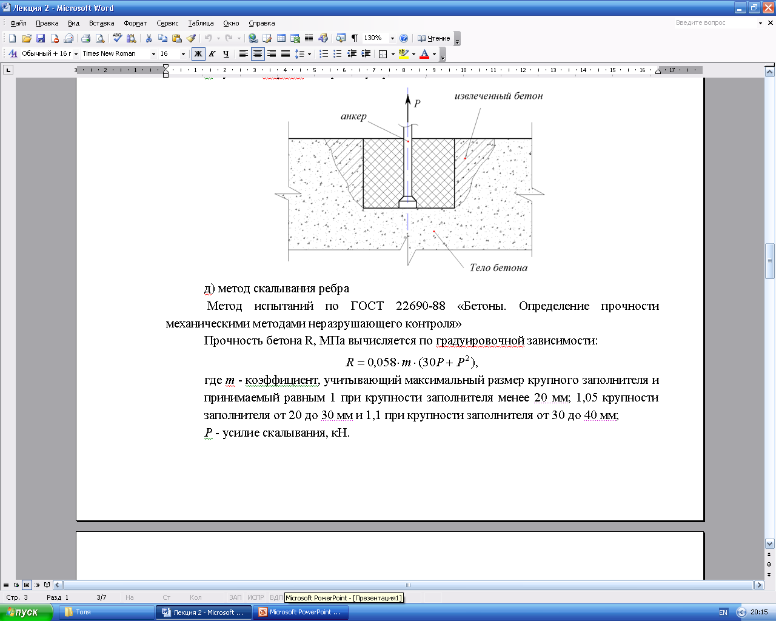Click the EN language indicator

(723, 612)
